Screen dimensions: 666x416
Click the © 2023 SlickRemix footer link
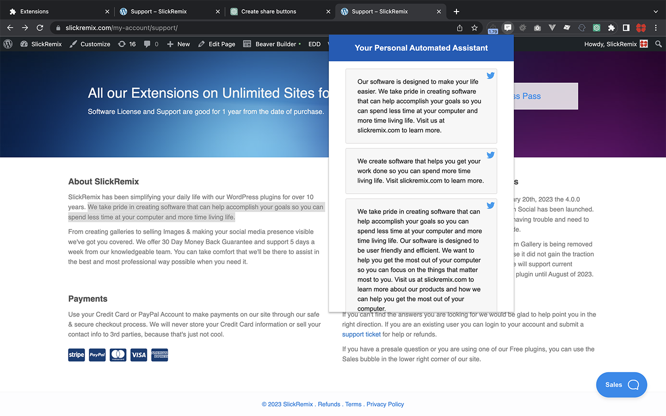[x=287, y=404]
